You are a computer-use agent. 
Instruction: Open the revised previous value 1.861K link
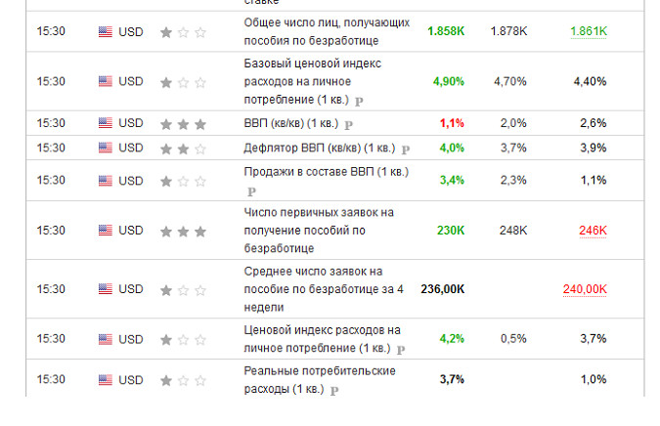(590, 32)
